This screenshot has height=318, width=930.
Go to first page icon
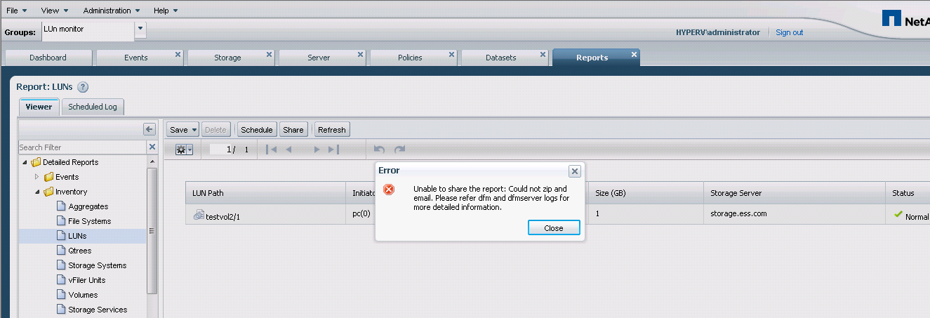coord(272,150)
